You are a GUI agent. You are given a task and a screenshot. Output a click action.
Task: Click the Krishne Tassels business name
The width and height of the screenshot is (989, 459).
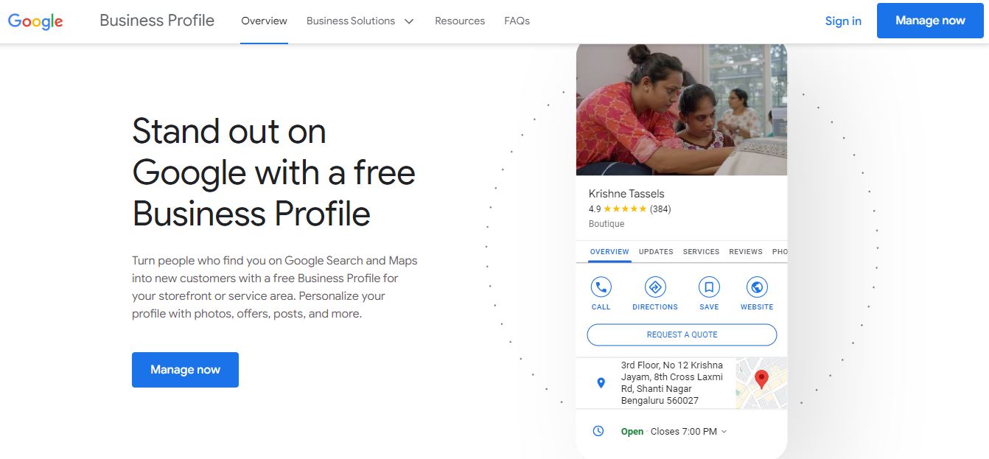[x=626, y=194]
